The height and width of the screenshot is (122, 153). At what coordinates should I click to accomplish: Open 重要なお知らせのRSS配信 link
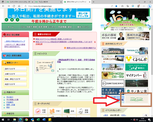(x=81, y=48)
